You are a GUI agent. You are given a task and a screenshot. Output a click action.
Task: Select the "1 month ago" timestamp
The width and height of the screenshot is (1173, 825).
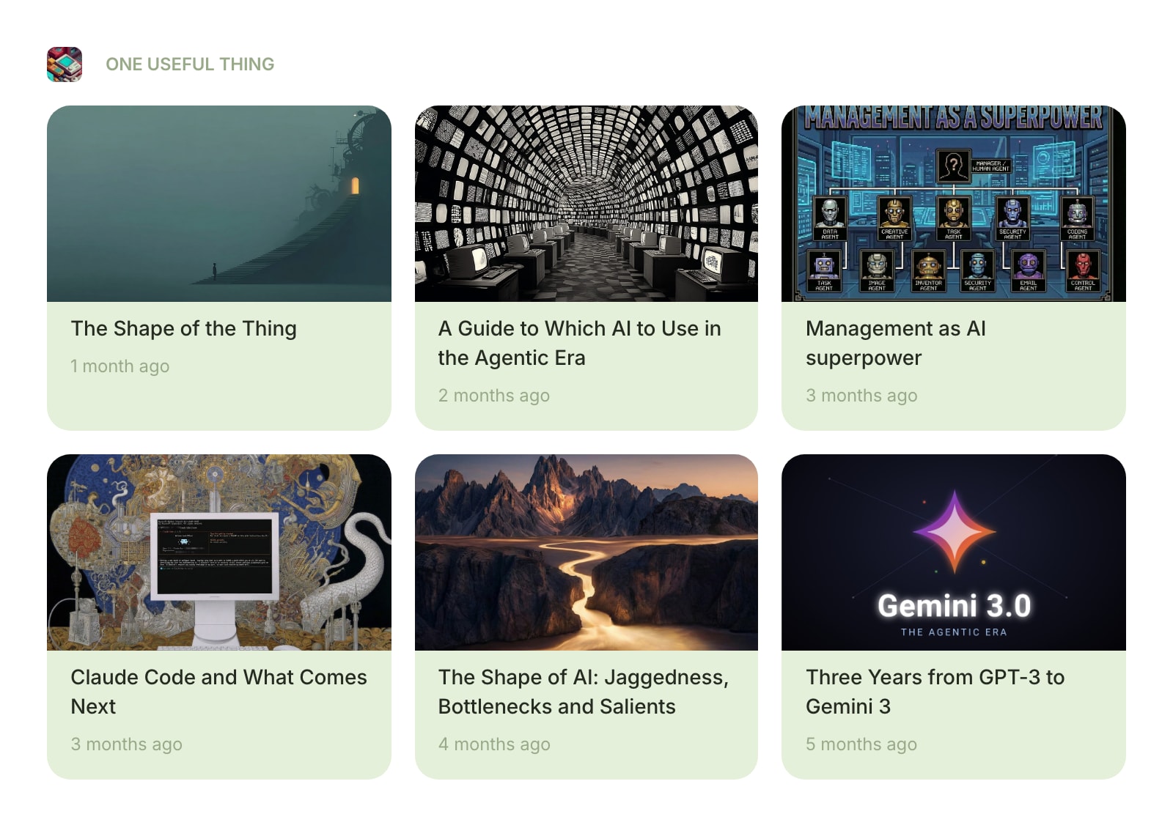[119, 366]
